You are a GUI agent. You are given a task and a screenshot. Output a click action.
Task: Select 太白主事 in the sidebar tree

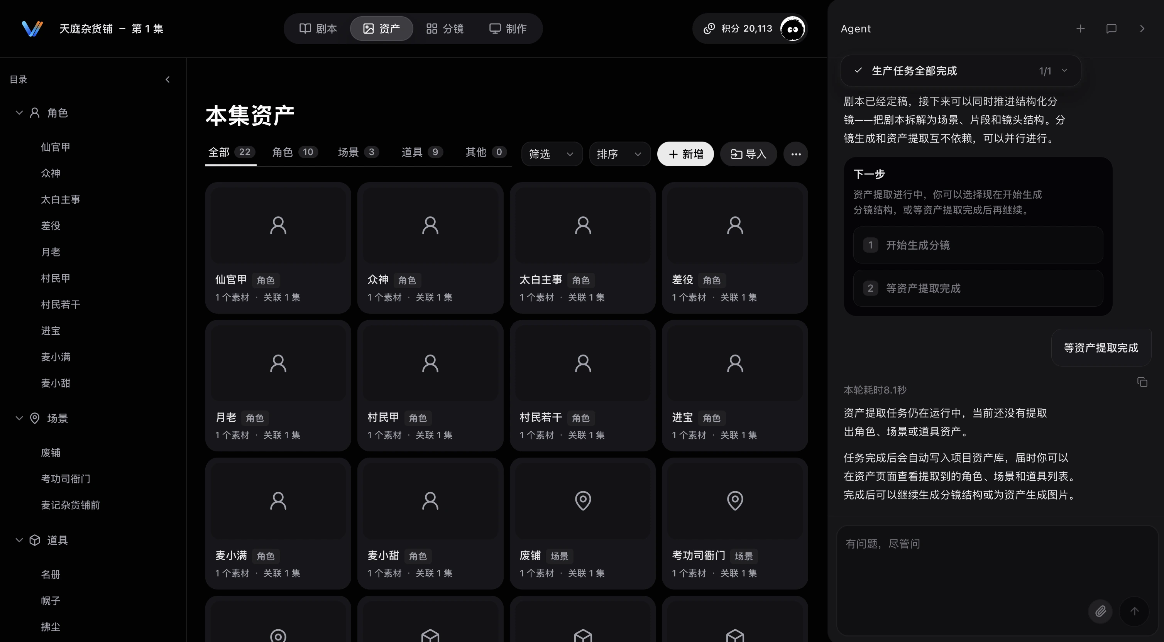(60, 199)
